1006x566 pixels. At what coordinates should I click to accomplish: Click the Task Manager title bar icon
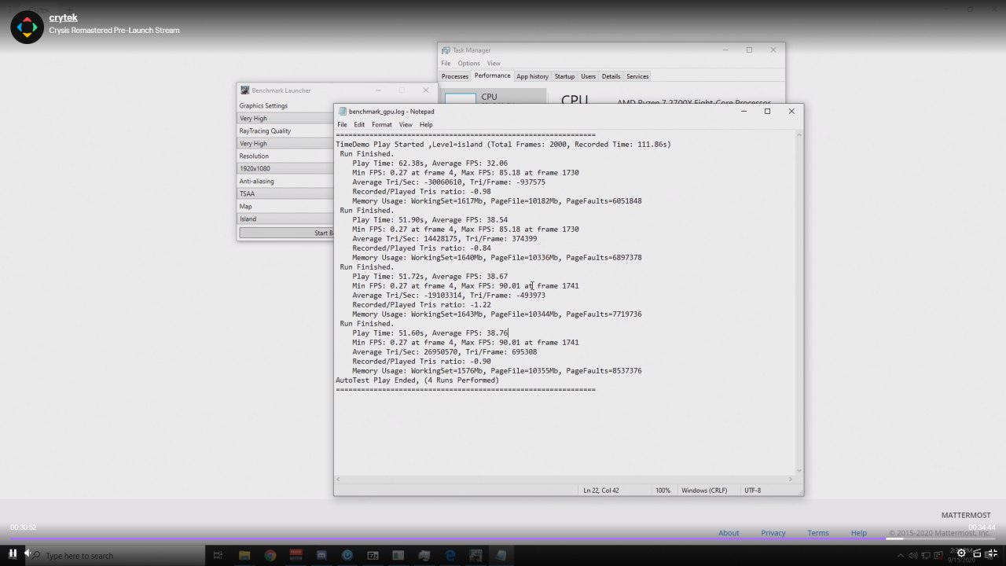[x=446, y=50]
